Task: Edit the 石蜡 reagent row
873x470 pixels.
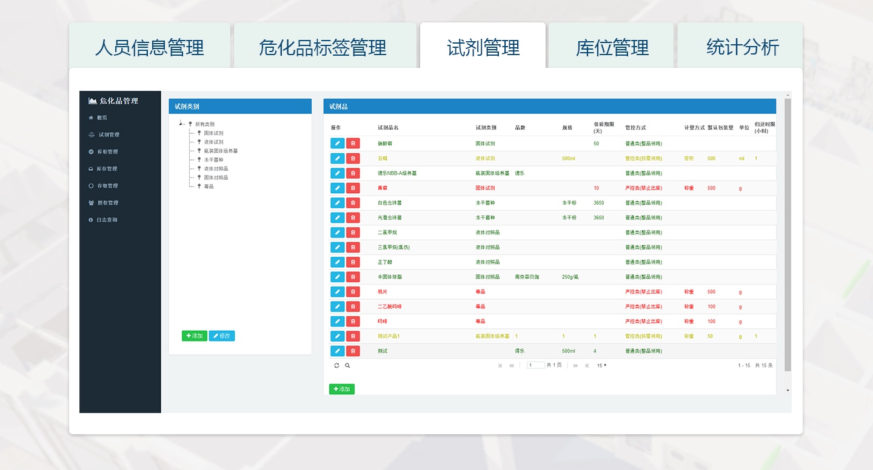Action: click(337, 159)
